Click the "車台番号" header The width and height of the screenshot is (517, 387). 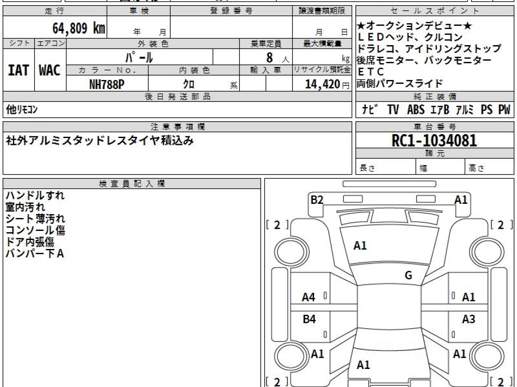pyautogui.click(x=435, y=126)
